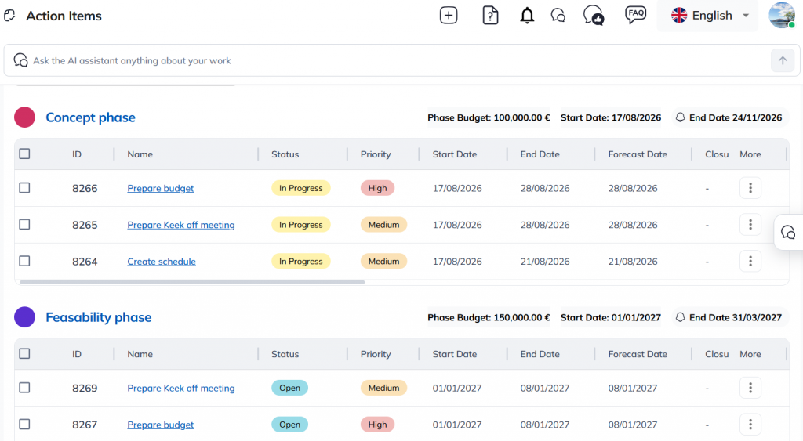Check the box for task 8269
The width and height of the screenshot is (803, 441).
click(24, 387)
